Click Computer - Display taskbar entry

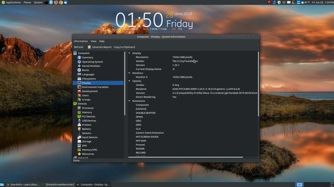pos(93,185)
